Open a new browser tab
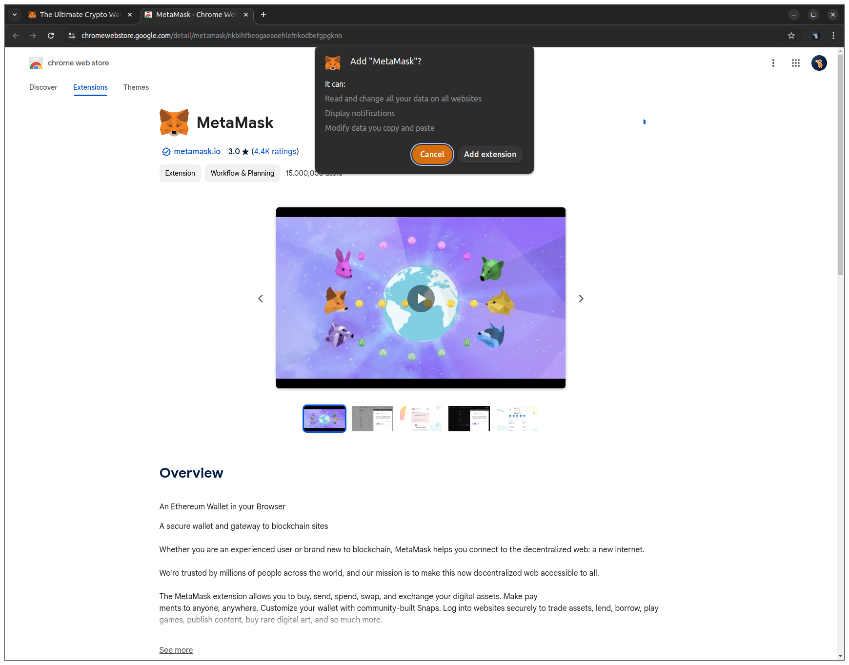 click(263, 15)
